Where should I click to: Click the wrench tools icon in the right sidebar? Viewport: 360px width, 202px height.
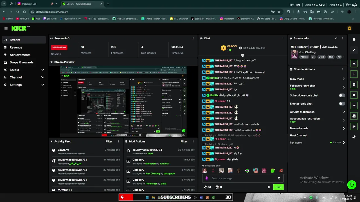point(354,126)
